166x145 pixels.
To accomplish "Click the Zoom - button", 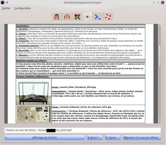I will click(x=113, y=137).
